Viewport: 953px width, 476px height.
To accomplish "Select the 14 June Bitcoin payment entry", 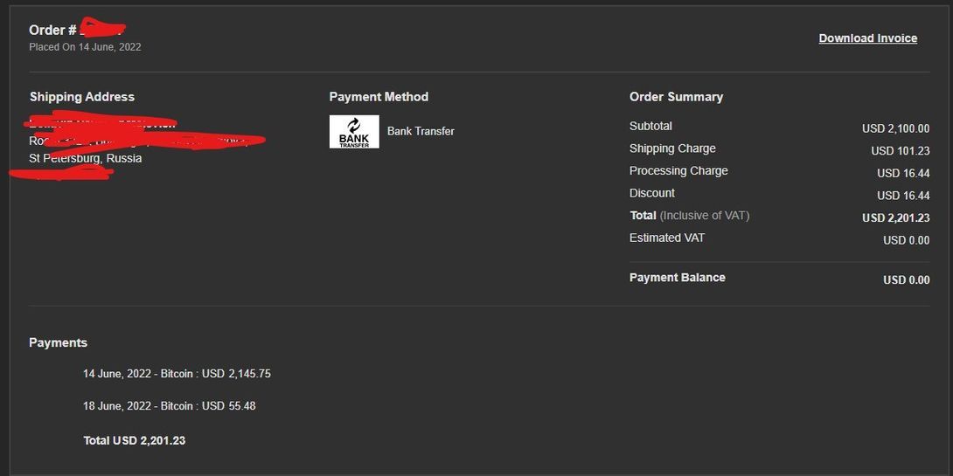I will point(177,374).
